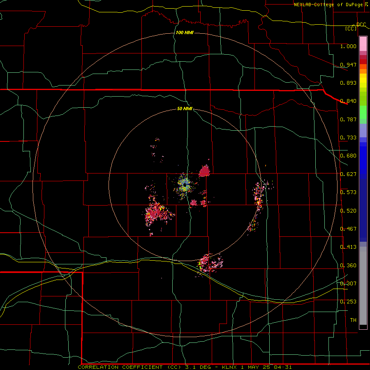Click the blue-green echo cluster at the radar center

(x=185, y=185)
